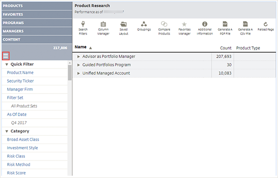
Task: Click the Unified Managed Account name
Action: pos(106,73)
